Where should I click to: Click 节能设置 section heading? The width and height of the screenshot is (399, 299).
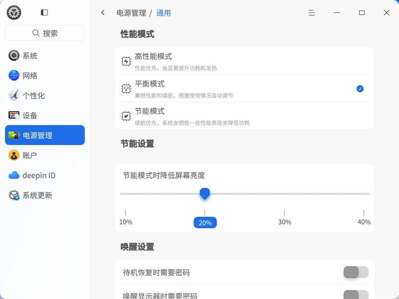point(138,144)
